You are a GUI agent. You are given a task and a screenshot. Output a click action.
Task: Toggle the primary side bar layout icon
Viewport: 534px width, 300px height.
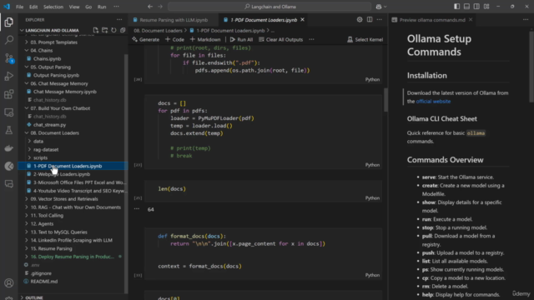click(x=456, y=7)
